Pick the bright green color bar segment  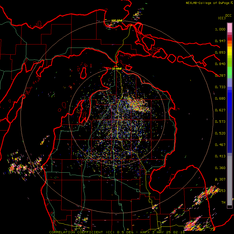point(230,71)
